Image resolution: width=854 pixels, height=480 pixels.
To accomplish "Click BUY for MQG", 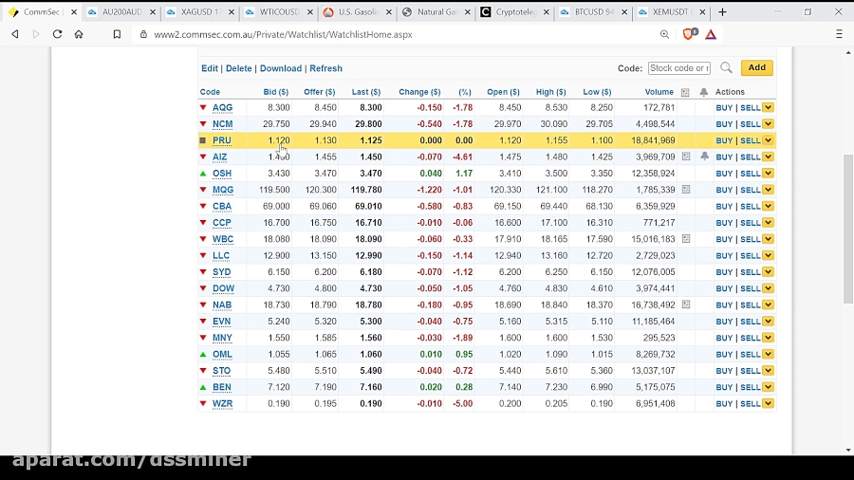I will point(724,190).
